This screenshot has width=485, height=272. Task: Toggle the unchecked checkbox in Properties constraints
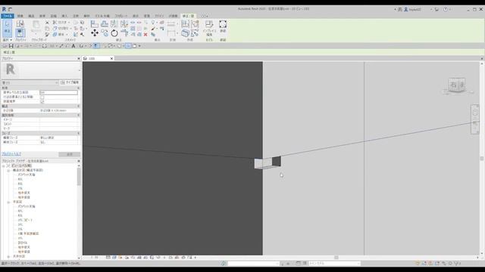tap(42, 97)
